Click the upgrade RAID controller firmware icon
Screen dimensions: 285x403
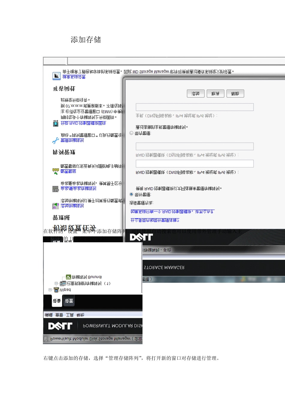point(56,123)
